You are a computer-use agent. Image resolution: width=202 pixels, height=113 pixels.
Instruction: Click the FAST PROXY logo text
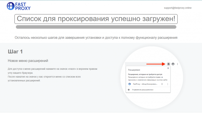pyautogui.click(x=23, y=6)
